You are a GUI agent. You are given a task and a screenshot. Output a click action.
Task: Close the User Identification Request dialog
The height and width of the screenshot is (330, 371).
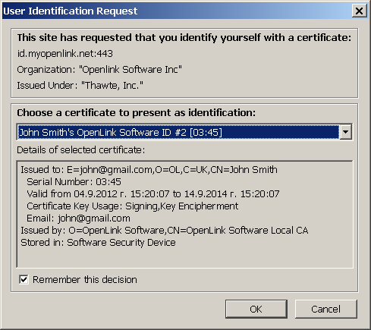(x=359, y=11)
